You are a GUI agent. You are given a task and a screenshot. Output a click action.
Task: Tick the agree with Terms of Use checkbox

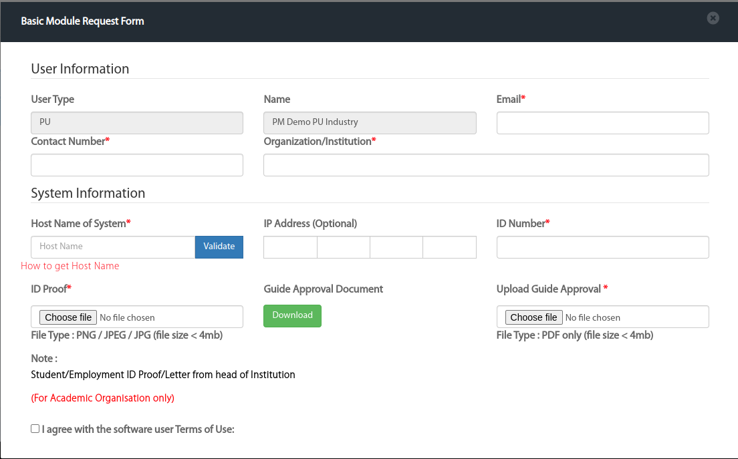35,428
